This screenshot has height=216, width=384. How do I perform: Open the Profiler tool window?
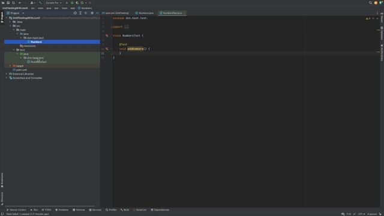[x=111, y=210]
